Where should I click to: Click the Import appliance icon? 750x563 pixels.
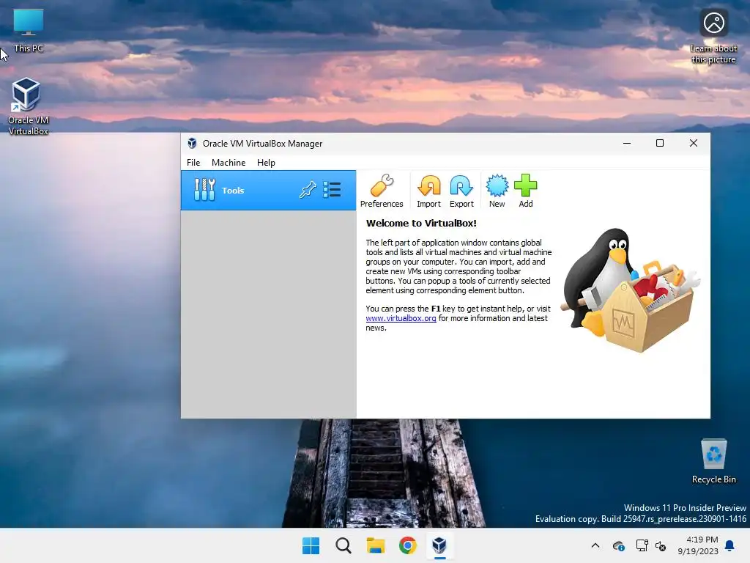point(428,191)
